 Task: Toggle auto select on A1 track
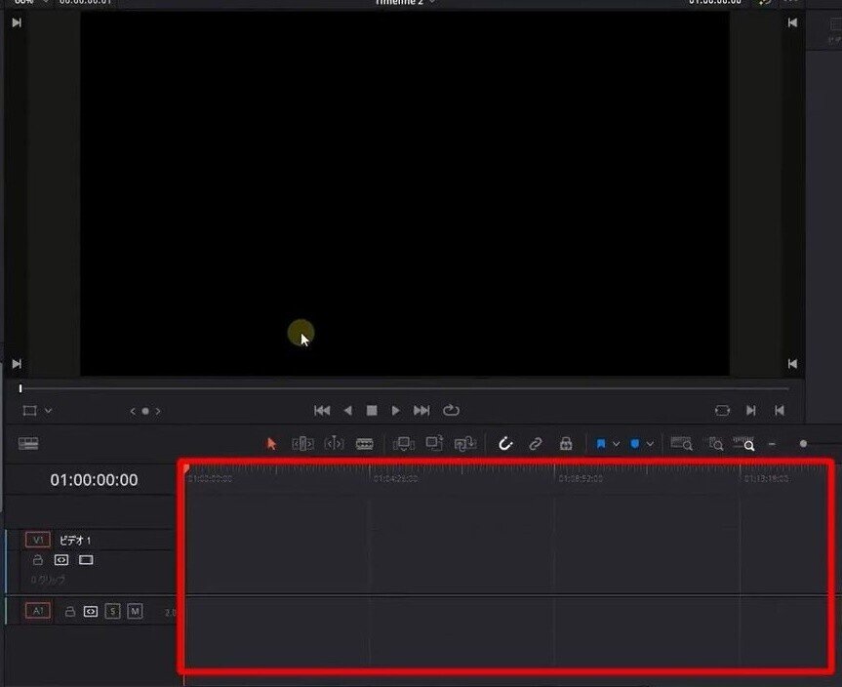[x=91, y=611]
